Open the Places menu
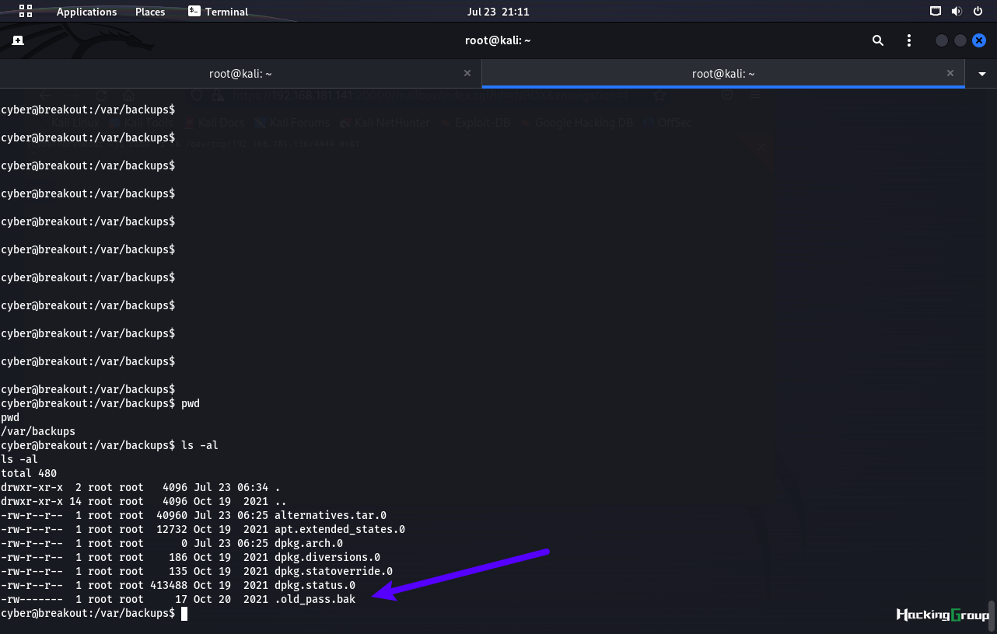Image resolution: width=997 pixels, height=634 pixels. pos(150,12)
